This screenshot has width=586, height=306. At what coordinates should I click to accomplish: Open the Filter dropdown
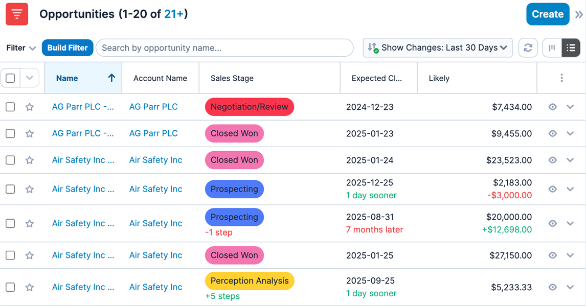(x=20, y=48)
